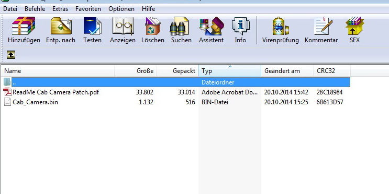Image resolution: width=389 pixels, height=194 pixels.
Task: Open the Datei menu
Action: point(10,9)
